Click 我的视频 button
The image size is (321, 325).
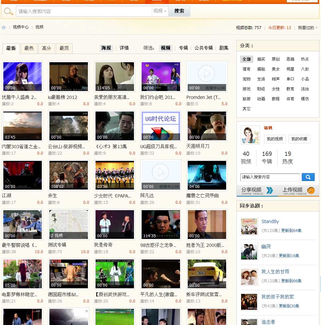coord(275,139)
